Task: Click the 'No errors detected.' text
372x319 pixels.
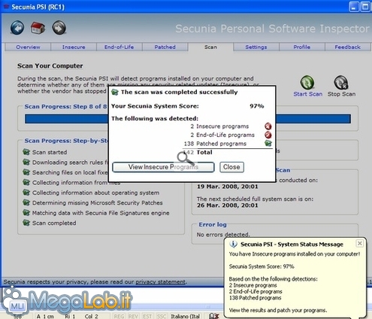Action: [223, 235]
